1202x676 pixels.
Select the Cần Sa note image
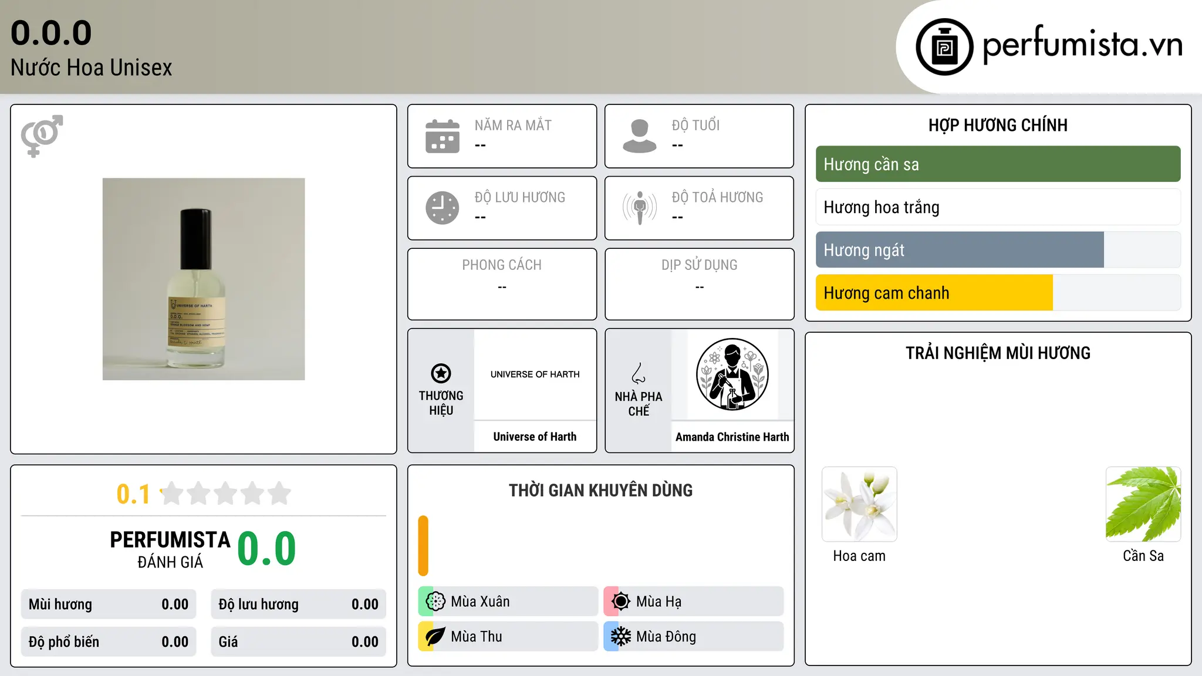[1143, 504]
